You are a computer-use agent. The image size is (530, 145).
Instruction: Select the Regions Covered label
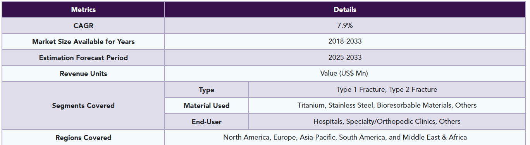point(83,138)
